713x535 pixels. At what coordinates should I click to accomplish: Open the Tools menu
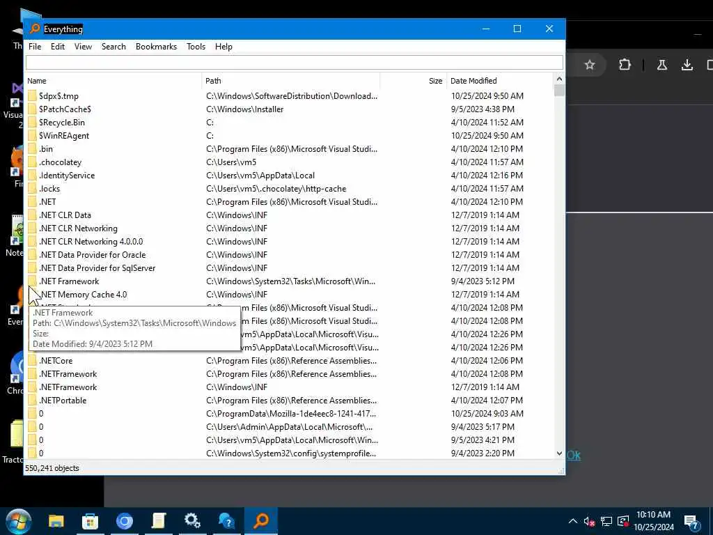click(x=196, y=47)
